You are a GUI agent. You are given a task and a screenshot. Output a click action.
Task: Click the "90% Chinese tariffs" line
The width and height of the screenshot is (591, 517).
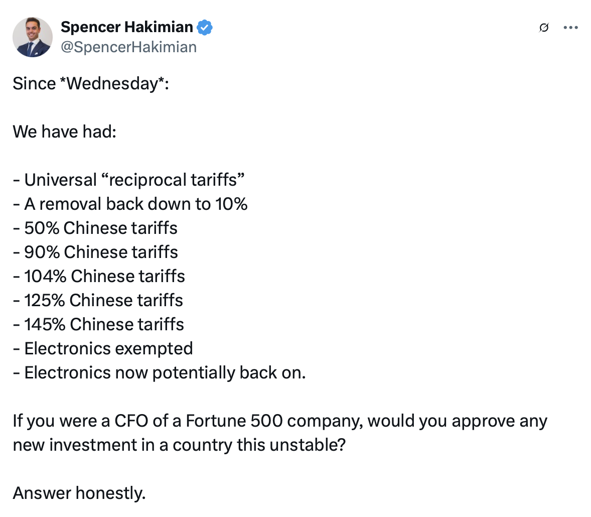click(95, 252)
